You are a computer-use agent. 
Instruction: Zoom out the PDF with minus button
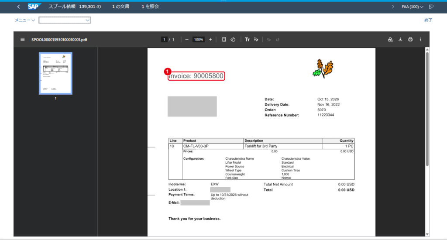click(187, 39)
